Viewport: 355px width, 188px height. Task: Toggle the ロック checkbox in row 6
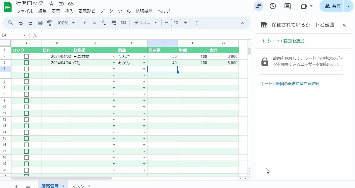[26, 82]
